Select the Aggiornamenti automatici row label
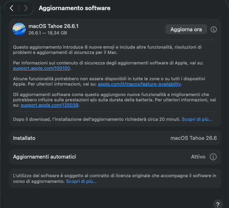 tap(44, 157)
